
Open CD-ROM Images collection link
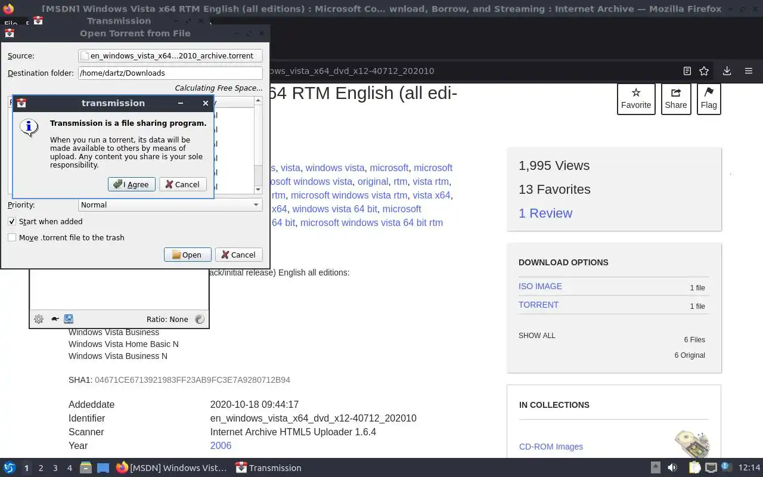pyautogui.click(x=551, y=447)
